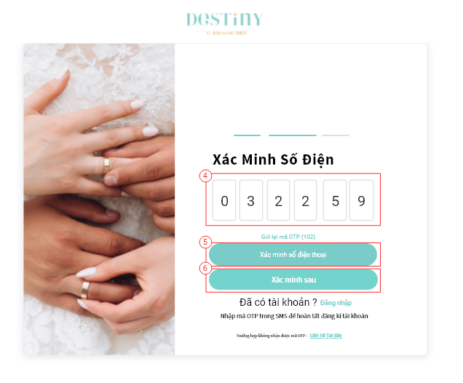Open the 'Đăng nhập' login link
This screenshot has height=383, width=463.
(x=336, y=303)
